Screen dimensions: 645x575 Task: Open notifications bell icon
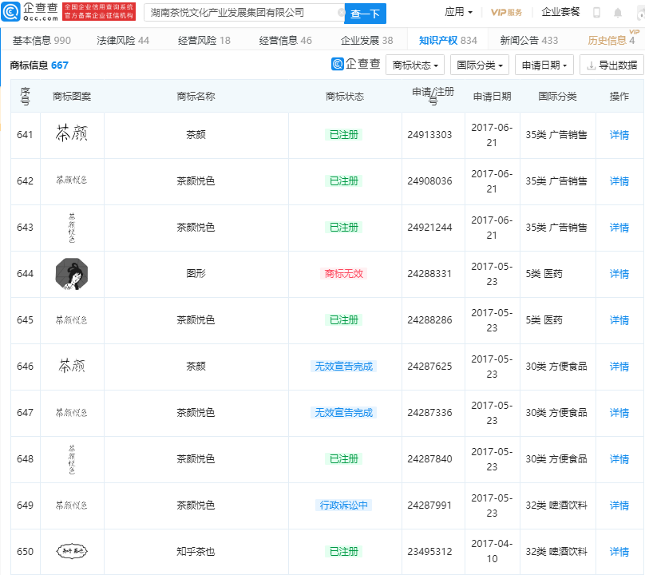(618, 13)
